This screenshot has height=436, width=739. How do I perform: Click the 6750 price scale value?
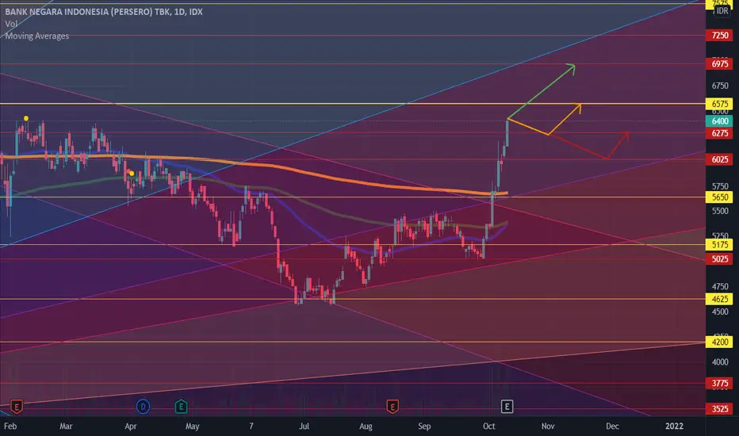(720, 86)
